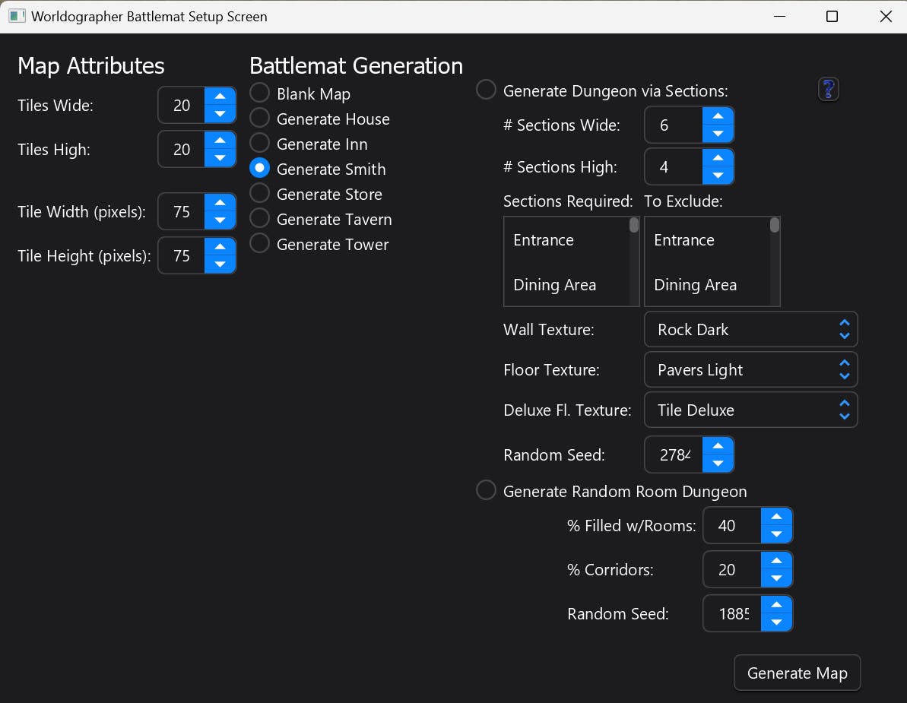Choose Generate House
The image size is (907, 703).
point(259,119)
